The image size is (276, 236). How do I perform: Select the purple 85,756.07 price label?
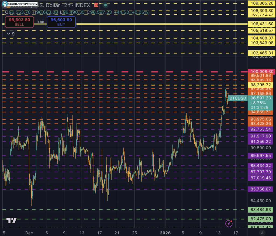[261, 189]
